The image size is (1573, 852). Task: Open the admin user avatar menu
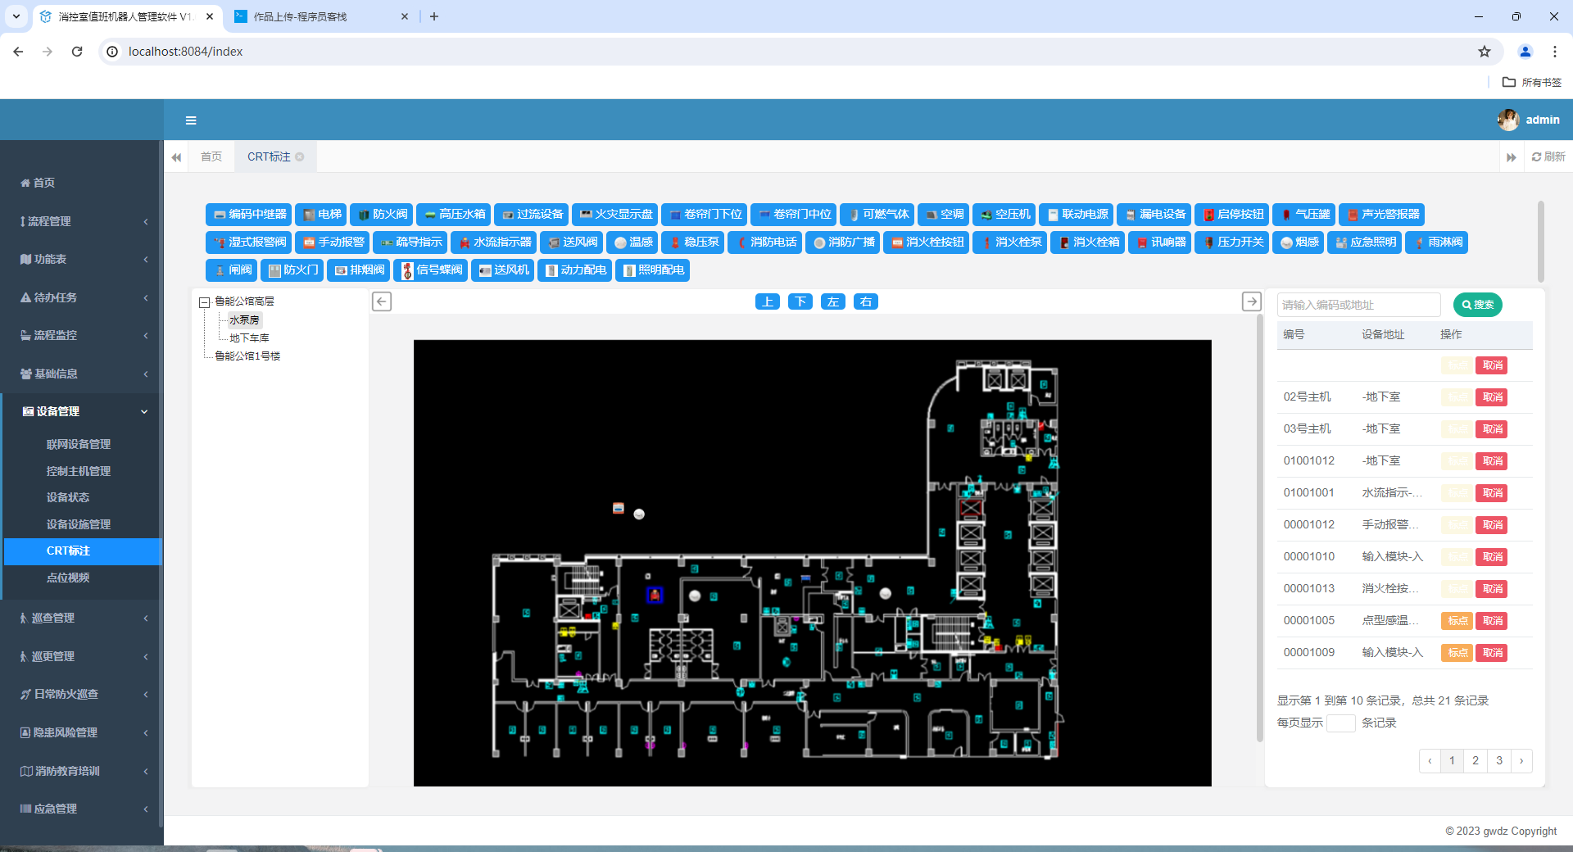click(1508, 120)
